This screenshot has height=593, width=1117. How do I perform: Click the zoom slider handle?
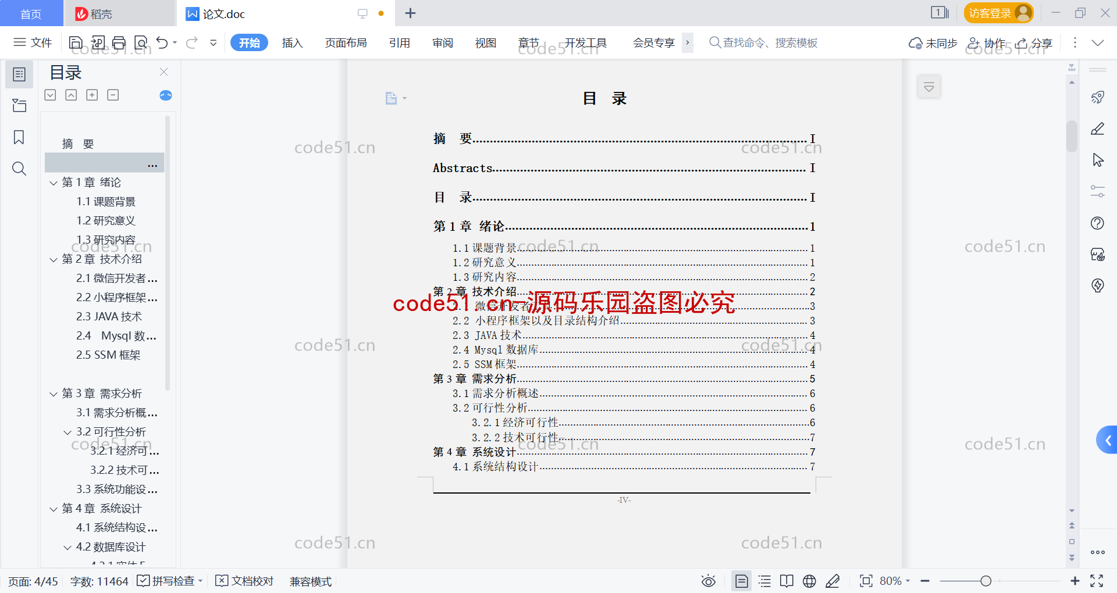click(986, 581)
